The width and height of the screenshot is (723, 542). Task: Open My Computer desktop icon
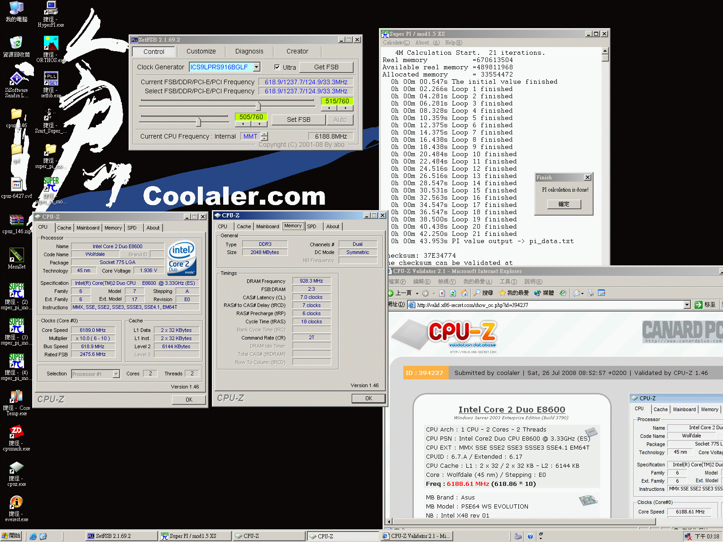(x=17, y=12)
